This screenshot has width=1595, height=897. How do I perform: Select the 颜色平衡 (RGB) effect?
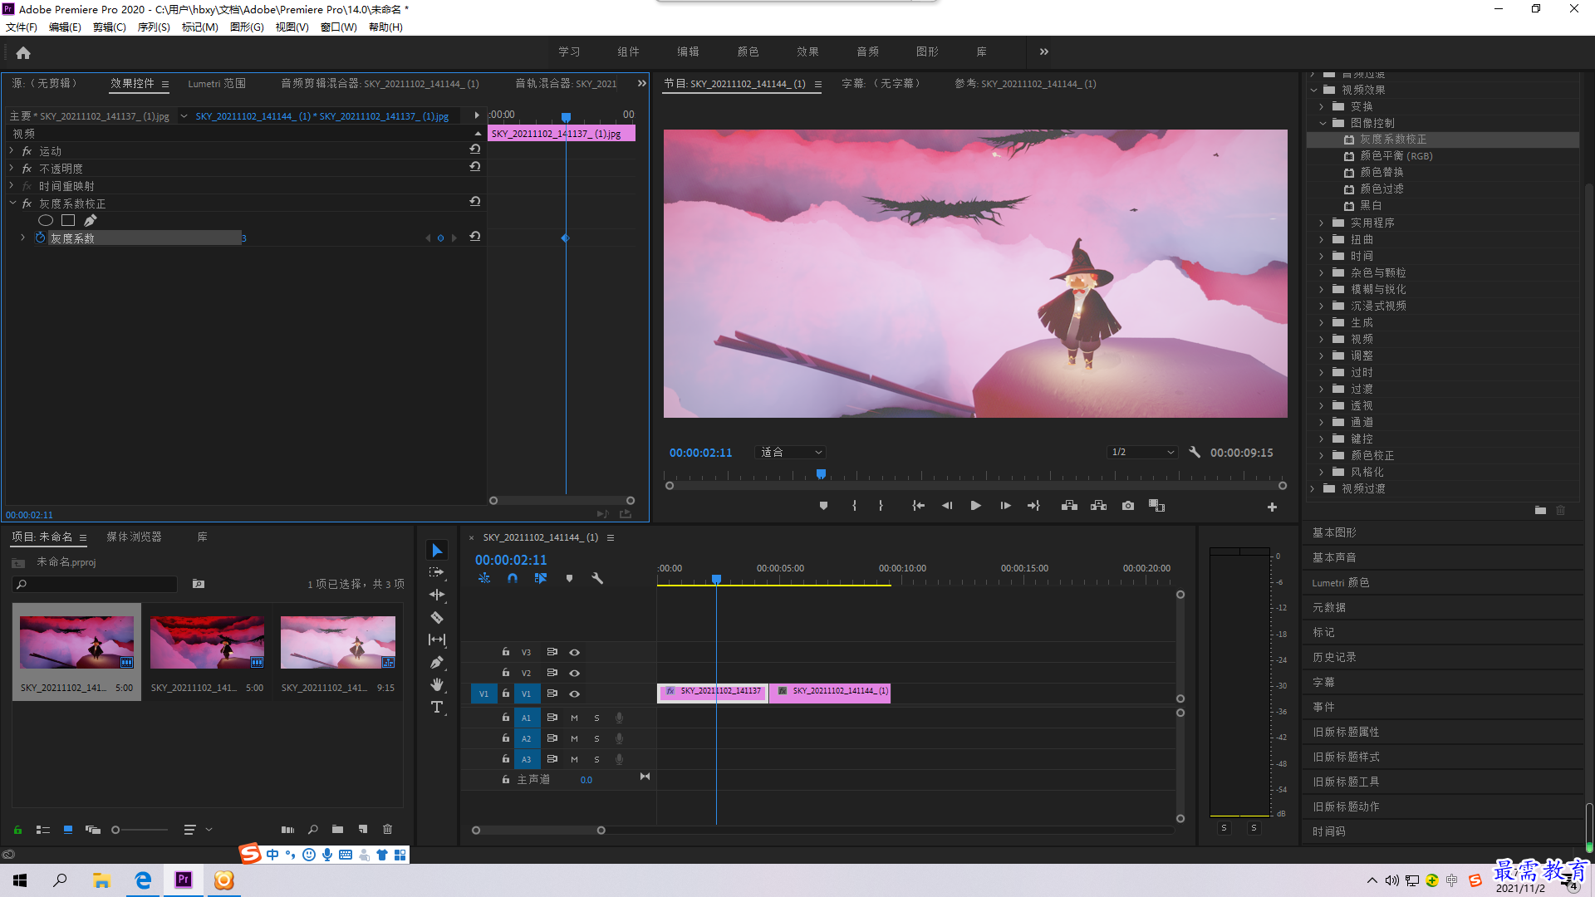coord(1396,156)
